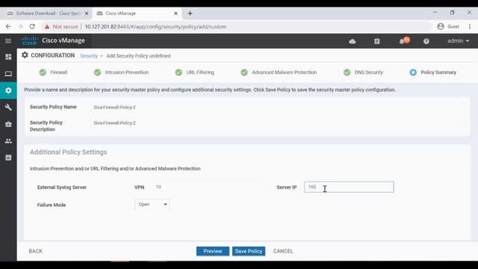Click the Save Policy button
This screenshot has width=478, height=269.
249,251
